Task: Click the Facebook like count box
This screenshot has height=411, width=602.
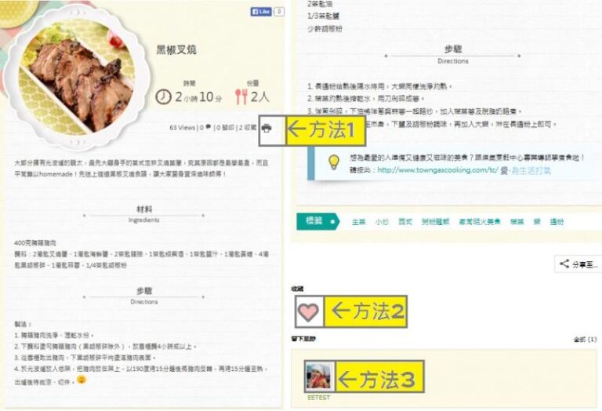Action: 279,12
